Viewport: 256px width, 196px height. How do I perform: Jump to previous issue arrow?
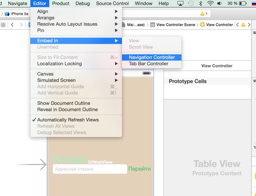[x=237, y=25]
